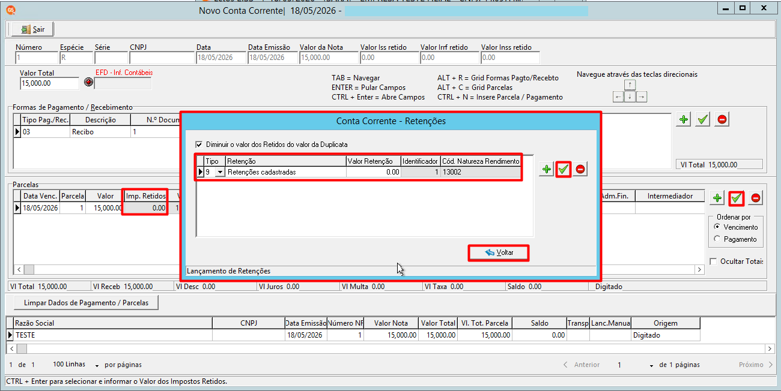Image resolution: width=781 pixels, height=391 pixels.
Task: Click the Valor Inss retido field
Action: (510, 58)
